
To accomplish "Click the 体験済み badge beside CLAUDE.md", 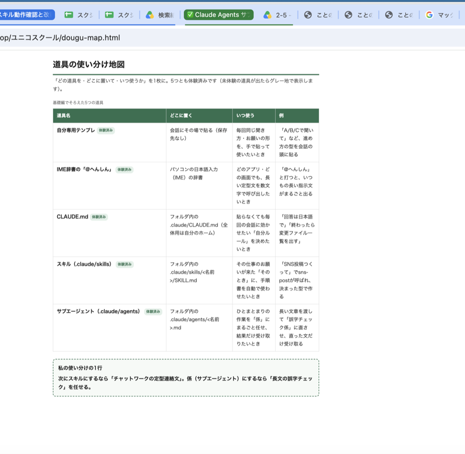I will click(x=99, y=217).
